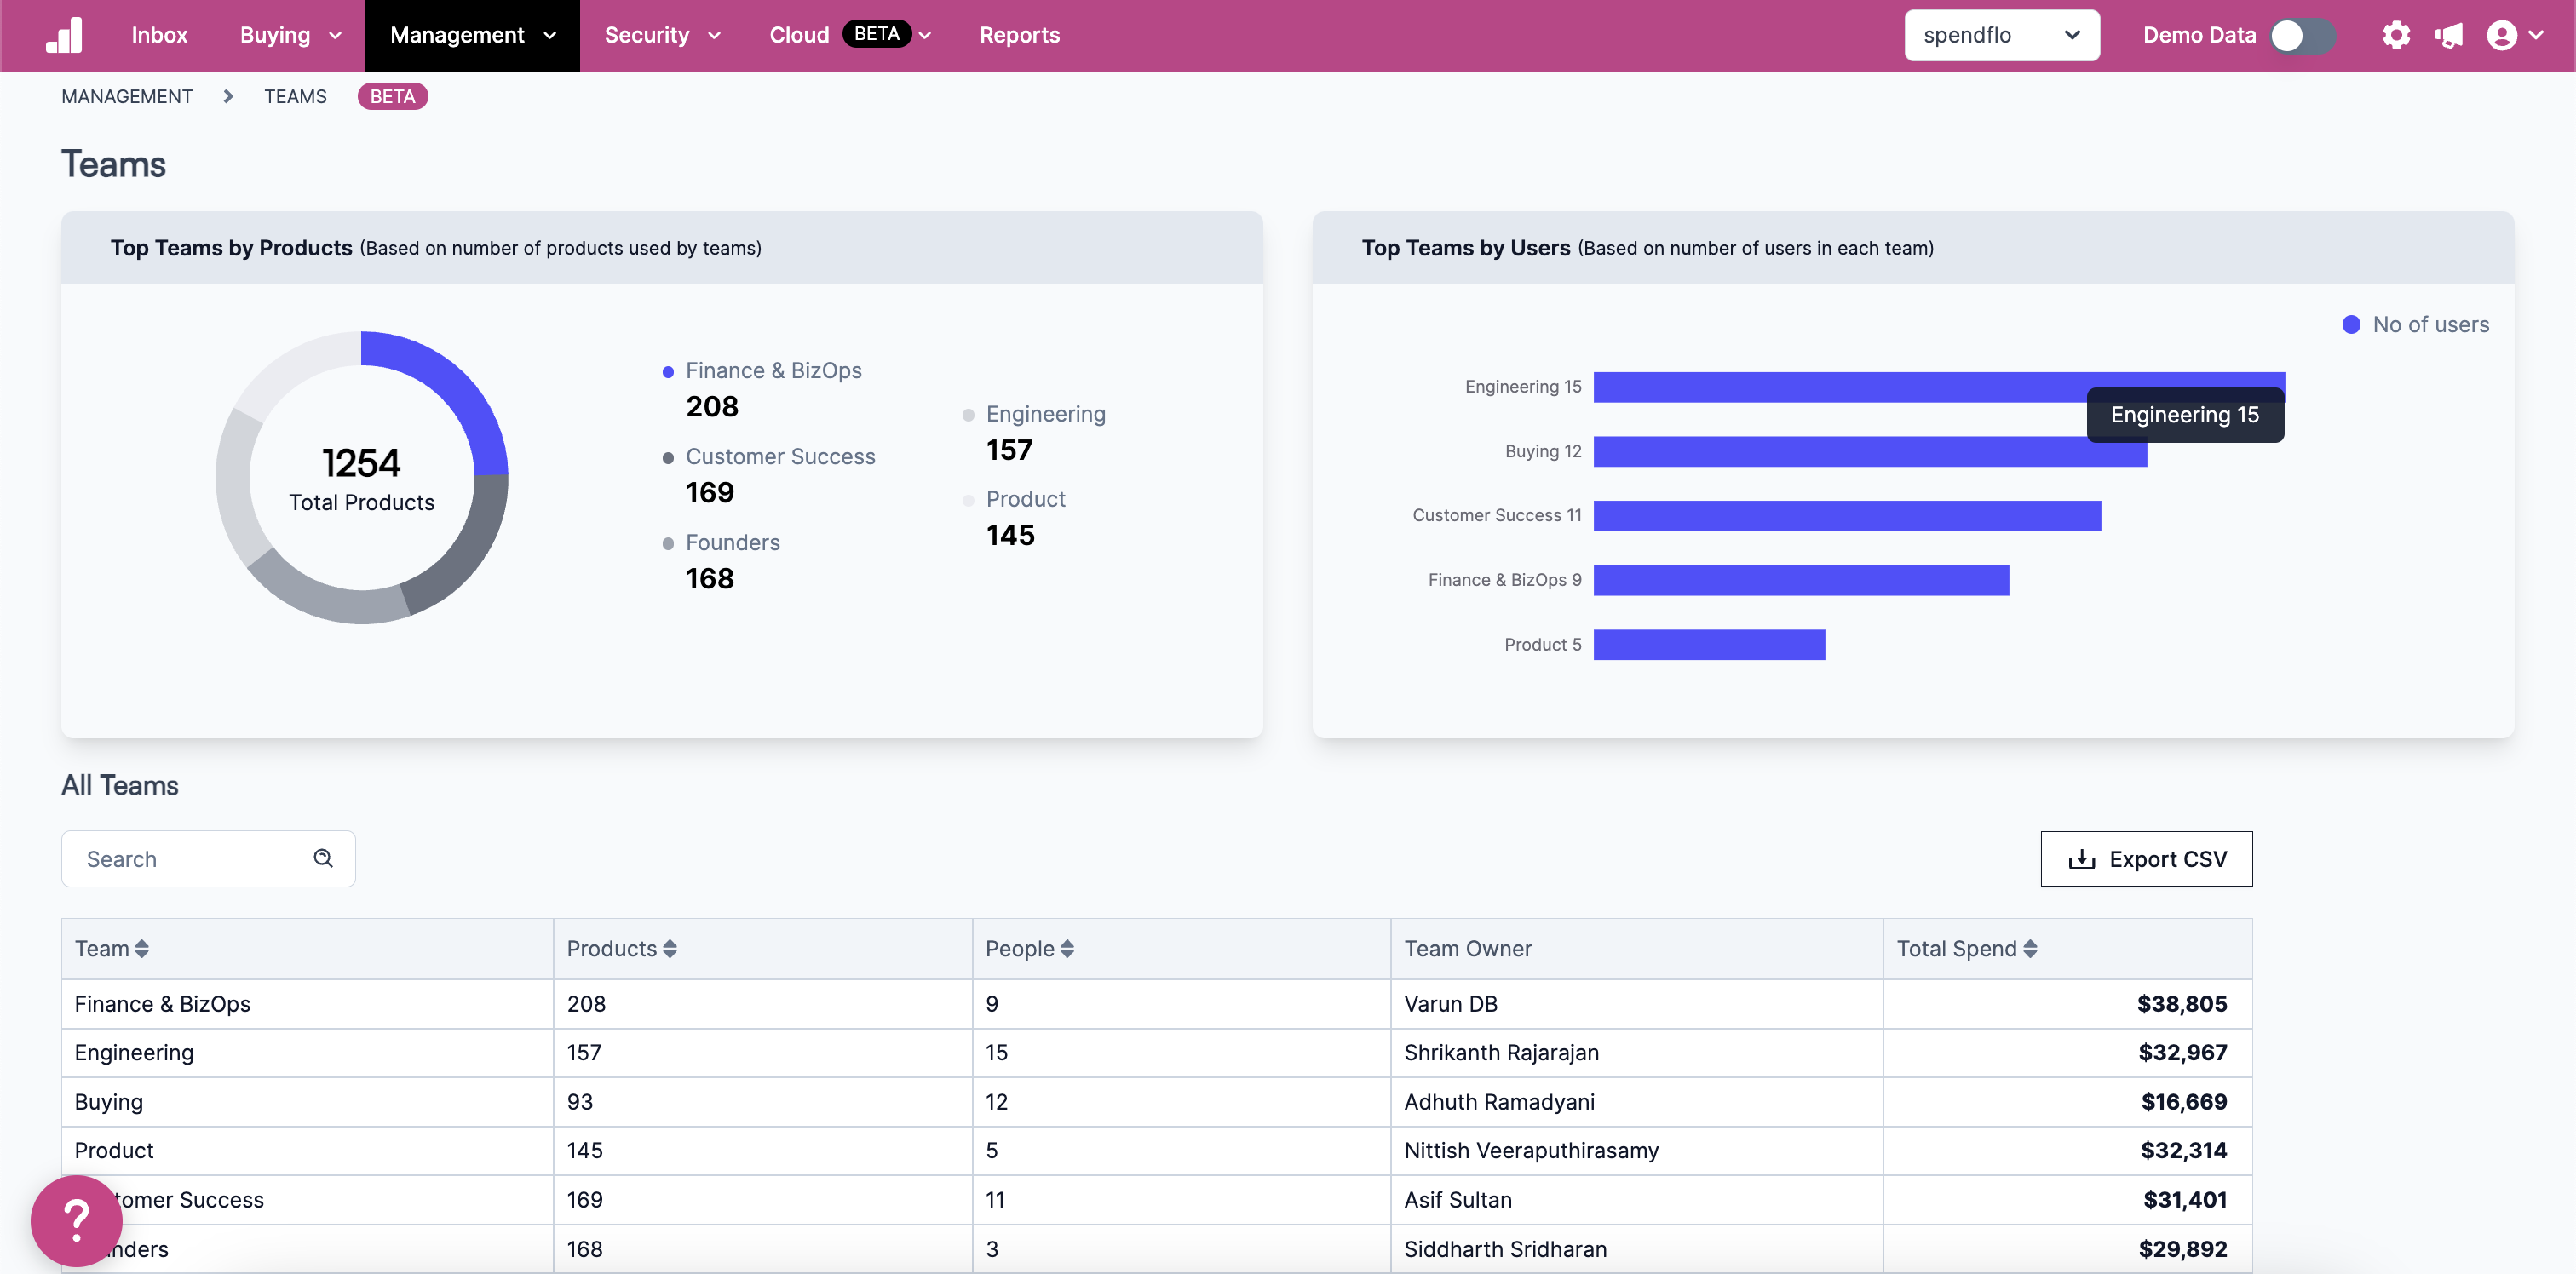Click the Spendflo logo icon
Screen dimensions: 2576x1274
point(64,35)
